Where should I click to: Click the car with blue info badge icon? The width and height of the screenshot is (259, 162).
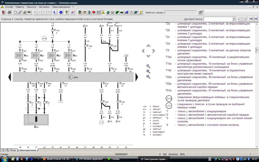tap(126, 12)
